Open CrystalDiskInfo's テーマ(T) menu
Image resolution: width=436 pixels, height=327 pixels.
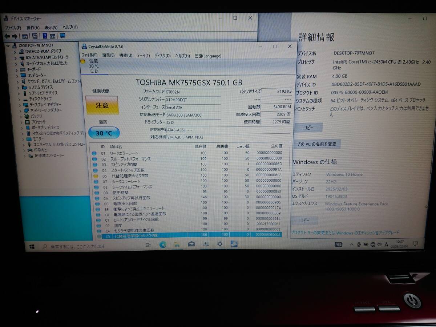(x=143, y=56)
